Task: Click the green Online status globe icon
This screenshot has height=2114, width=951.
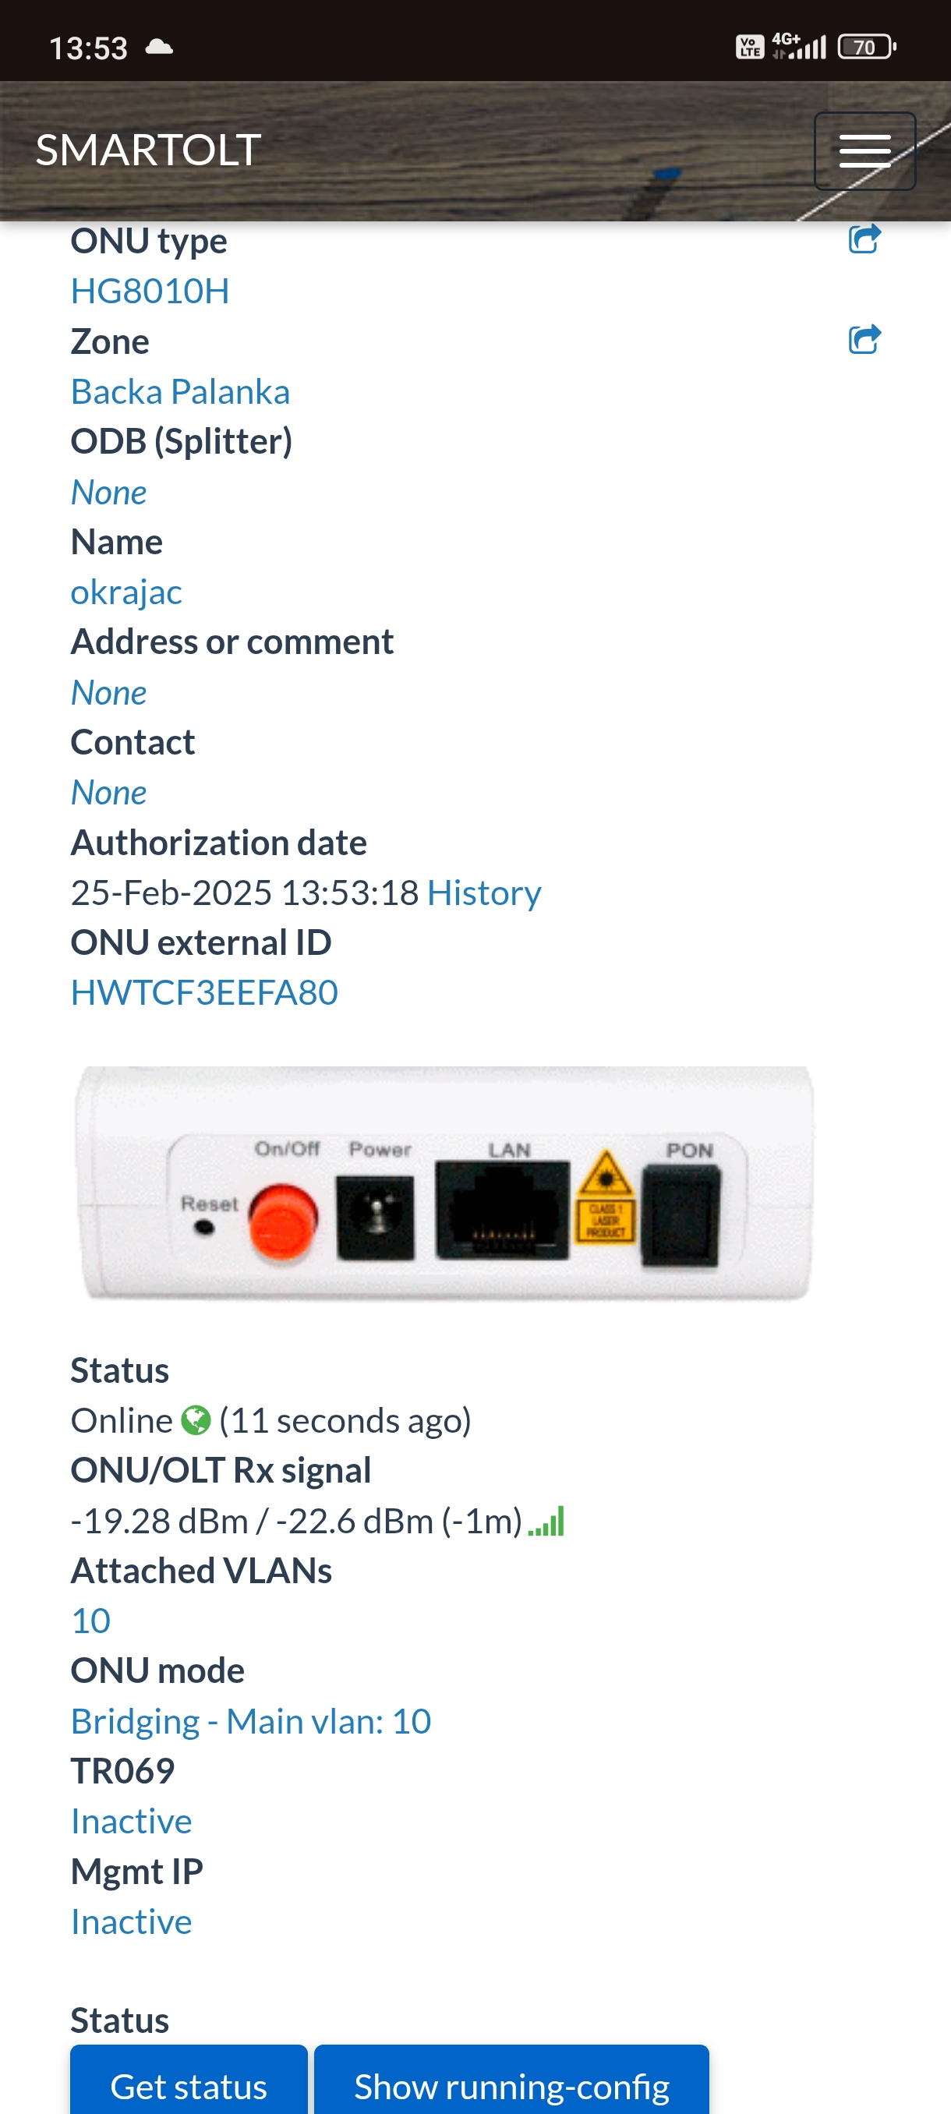Action: point(196,1419)
